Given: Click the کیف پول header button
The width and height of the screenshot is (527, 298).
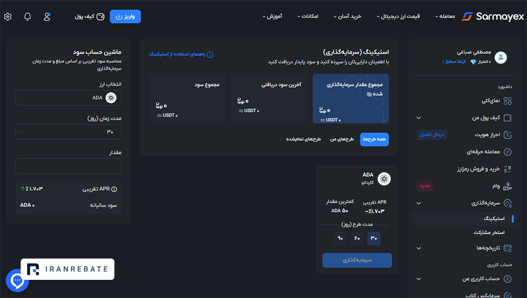Looking at the screenshot, I should 90,16.
